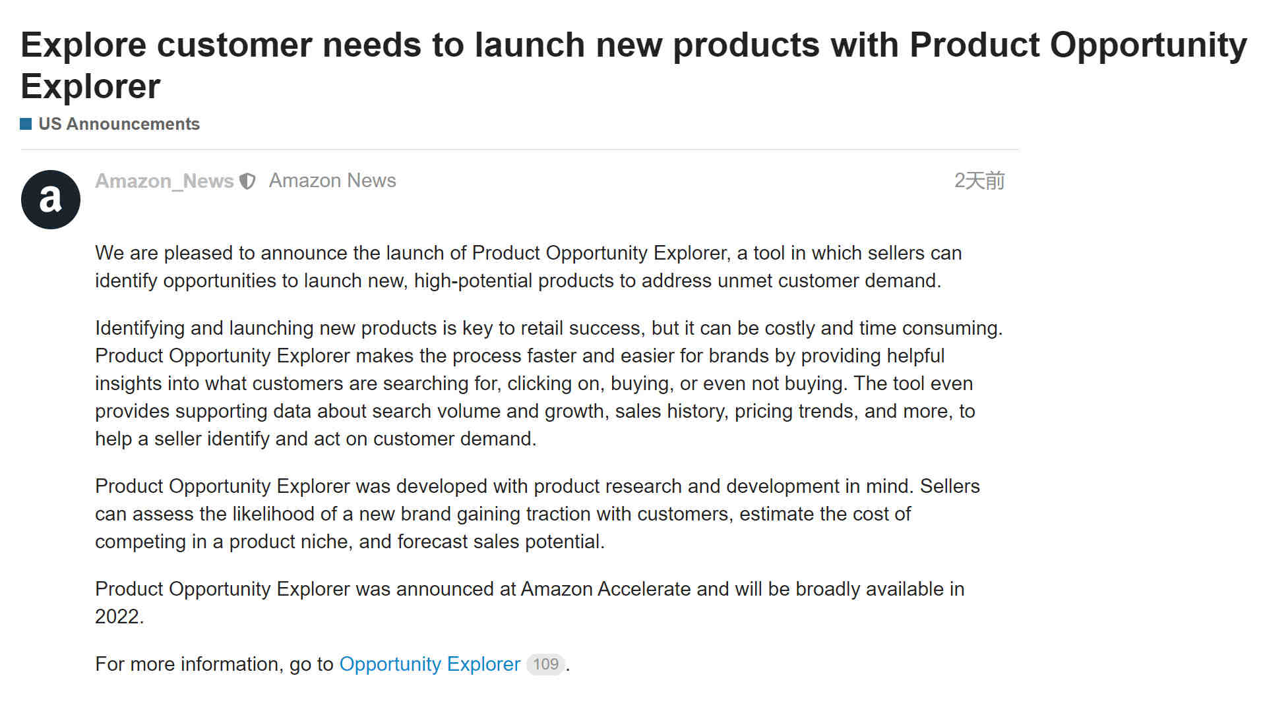The image size is (1261, 709).
Task: Click the 'Amazon News' user title label
Action: [332, 181]
